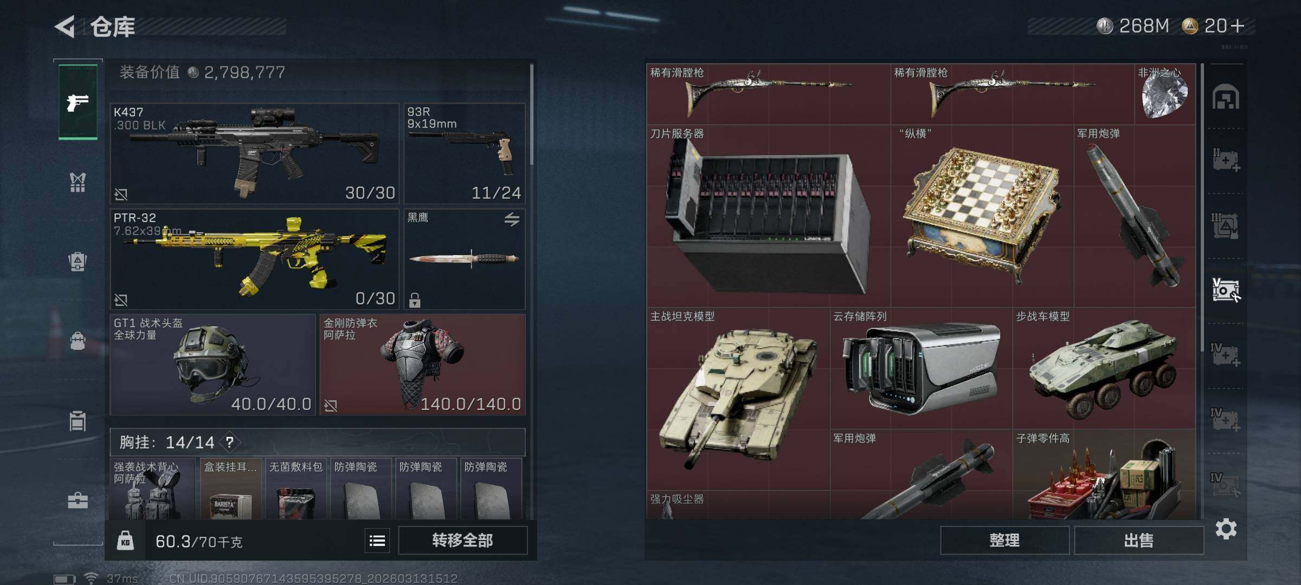Select the active level V storage box
The height and width of the screenshot is (585, 1301).
click(x=1226, y=290)
